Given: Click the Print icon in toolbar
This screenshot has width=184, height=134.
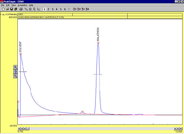Looking at the screenshot, I should 21,9.
